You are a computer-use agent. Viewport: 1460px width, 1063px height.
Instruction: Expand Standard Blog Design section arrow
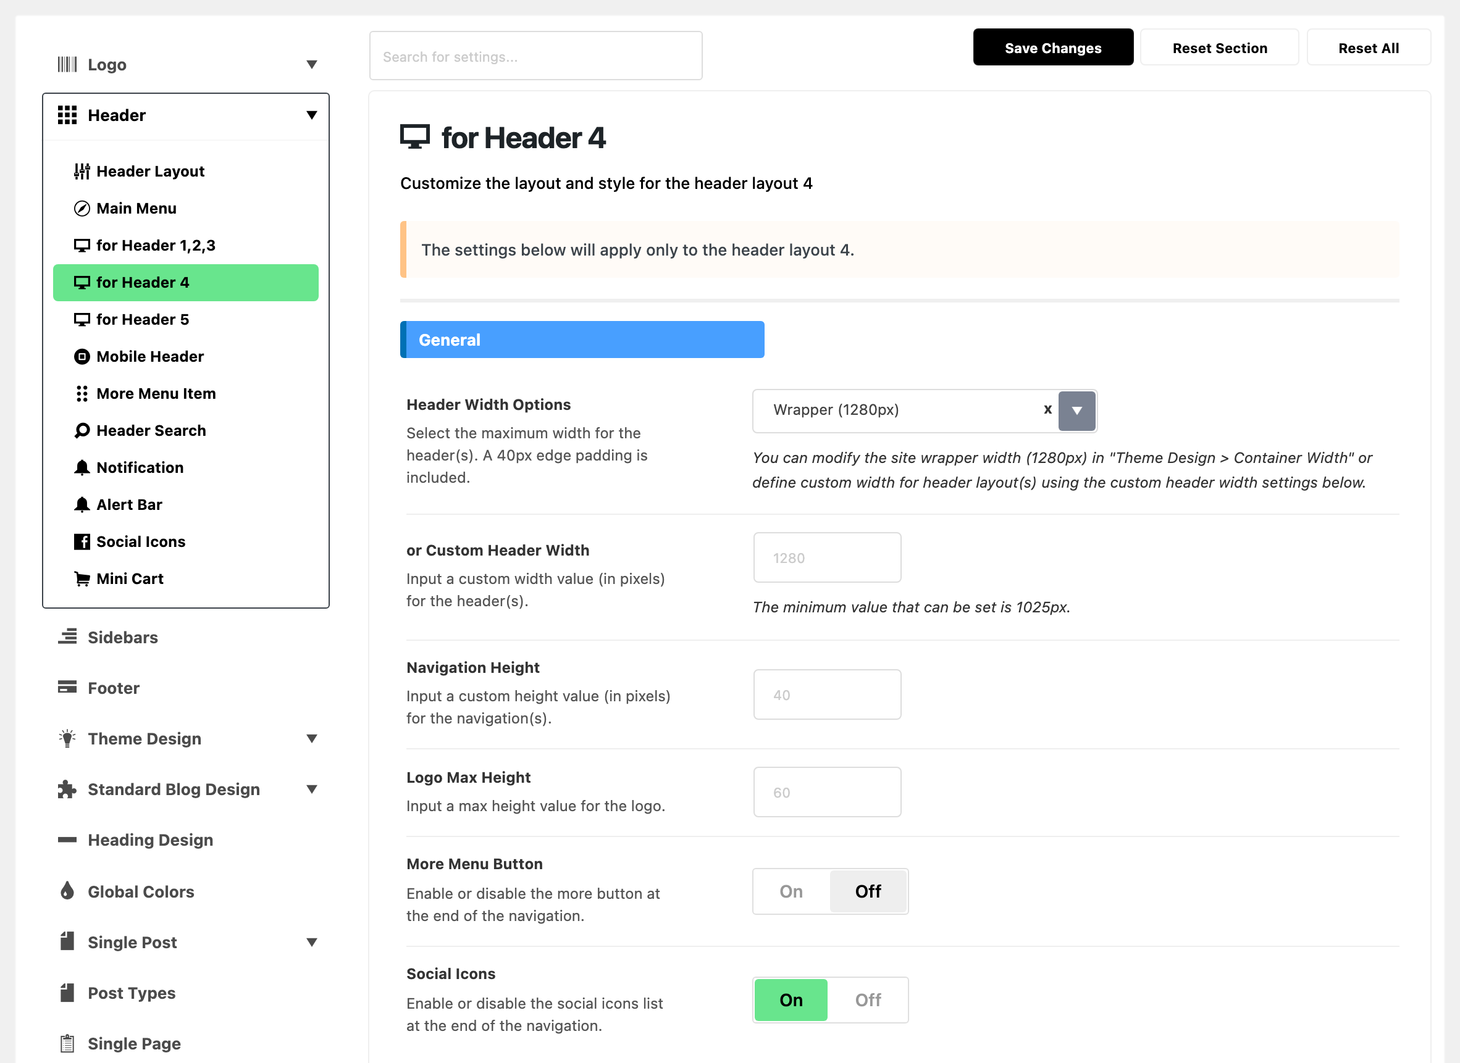(311, 790)
